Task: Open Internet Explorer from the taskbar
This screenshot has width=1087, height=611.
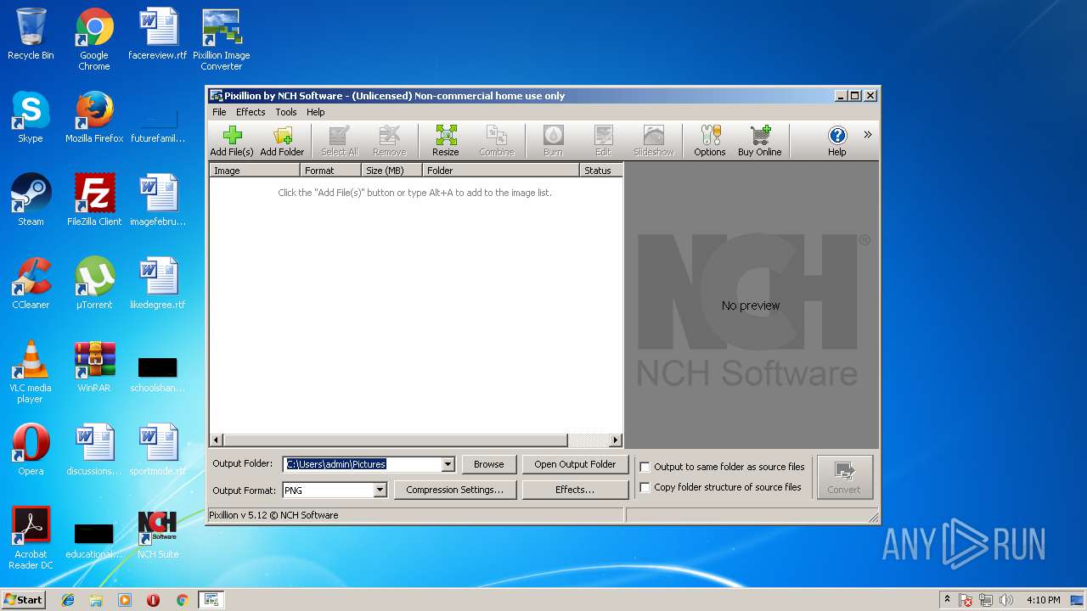Action: (68, 600)
